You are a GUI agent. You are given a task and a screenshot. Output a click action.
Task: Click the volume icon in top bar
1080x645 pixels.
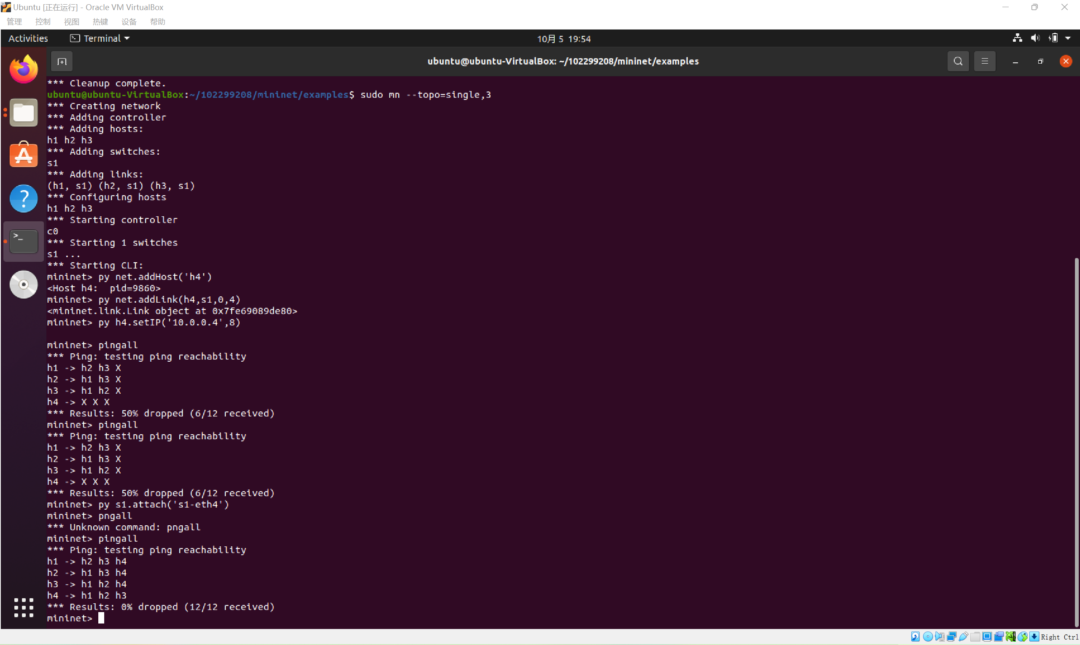tap(1035, 38)
